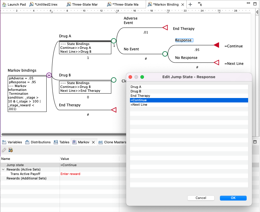
Task: Click the Drug A chance node circle
Action: tap(113, 41)
